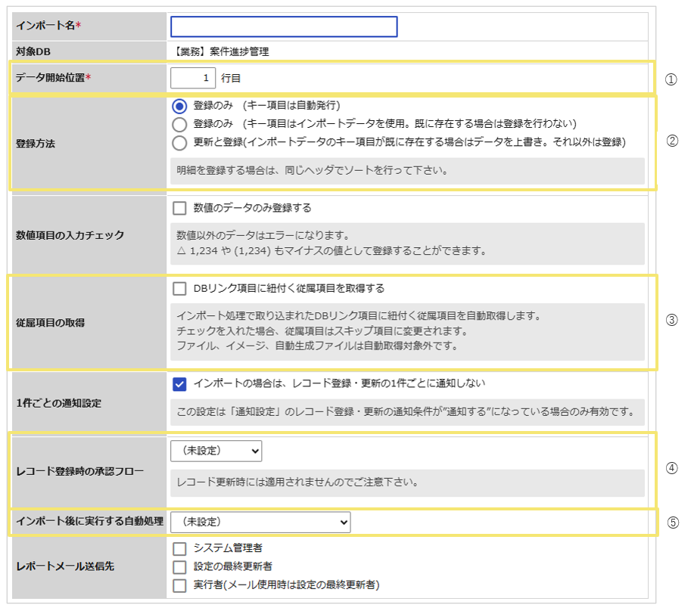691x611 pixels.
Task: Click the 数値項目の入力チェック row label
Action: [x=70, y=235]
